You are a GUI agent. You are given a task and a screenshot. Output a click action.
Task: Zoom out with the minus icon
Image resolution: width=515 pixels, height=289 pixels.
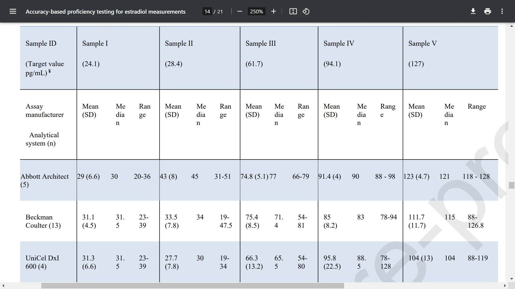point(240,11)
